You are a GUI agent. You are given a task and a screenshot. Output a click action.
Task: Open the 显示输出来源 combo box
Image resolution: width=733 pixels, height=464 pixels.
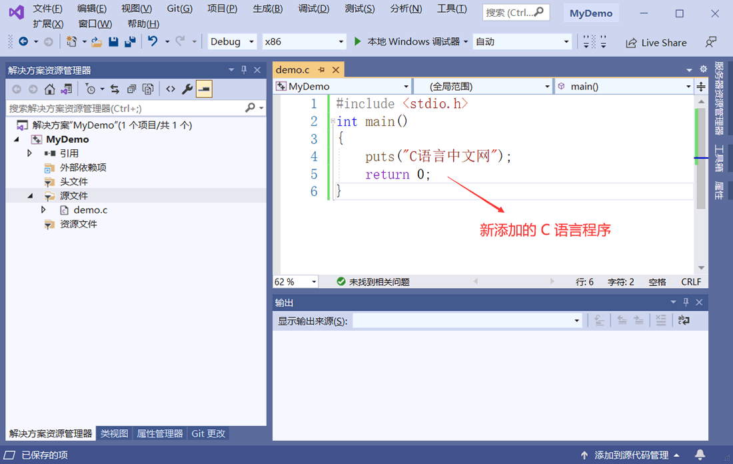coord(467,321)
